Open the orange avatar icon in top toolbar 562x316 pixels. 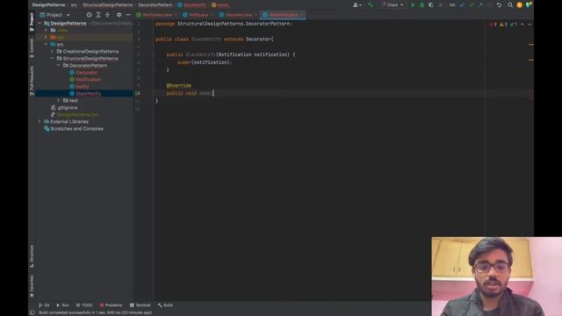(x=519, y=5)
